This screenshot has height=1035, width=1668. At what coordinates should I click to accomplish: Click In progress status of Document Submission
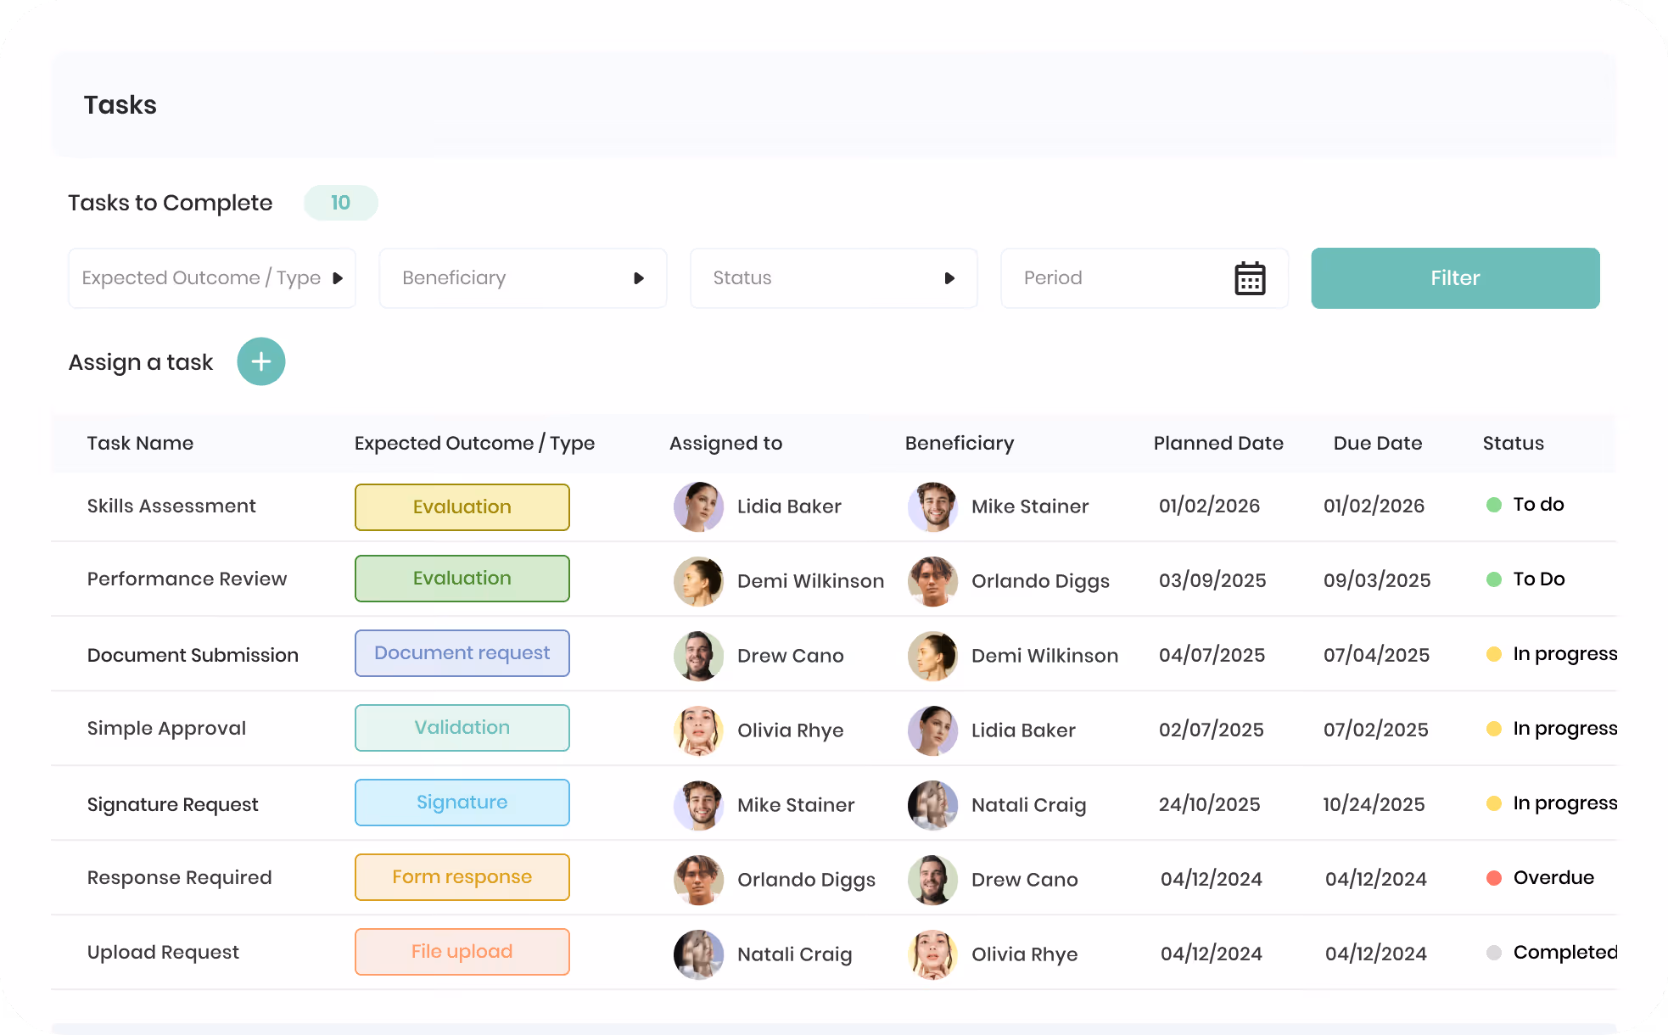tap(1552, 654)
